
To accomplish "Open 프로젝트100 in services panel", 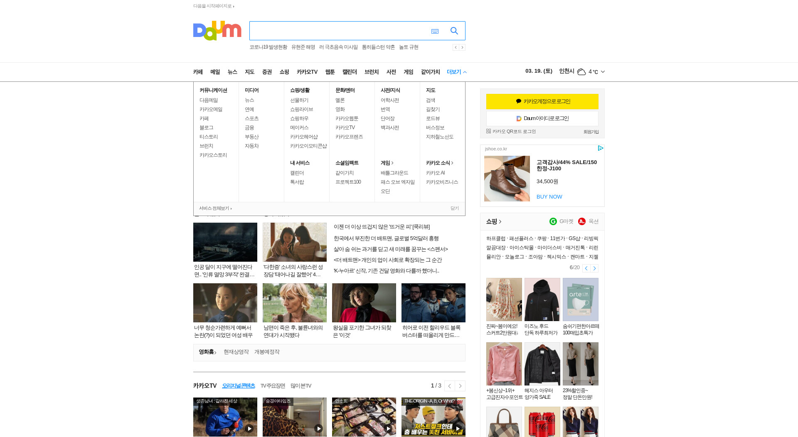I will 348,182.
